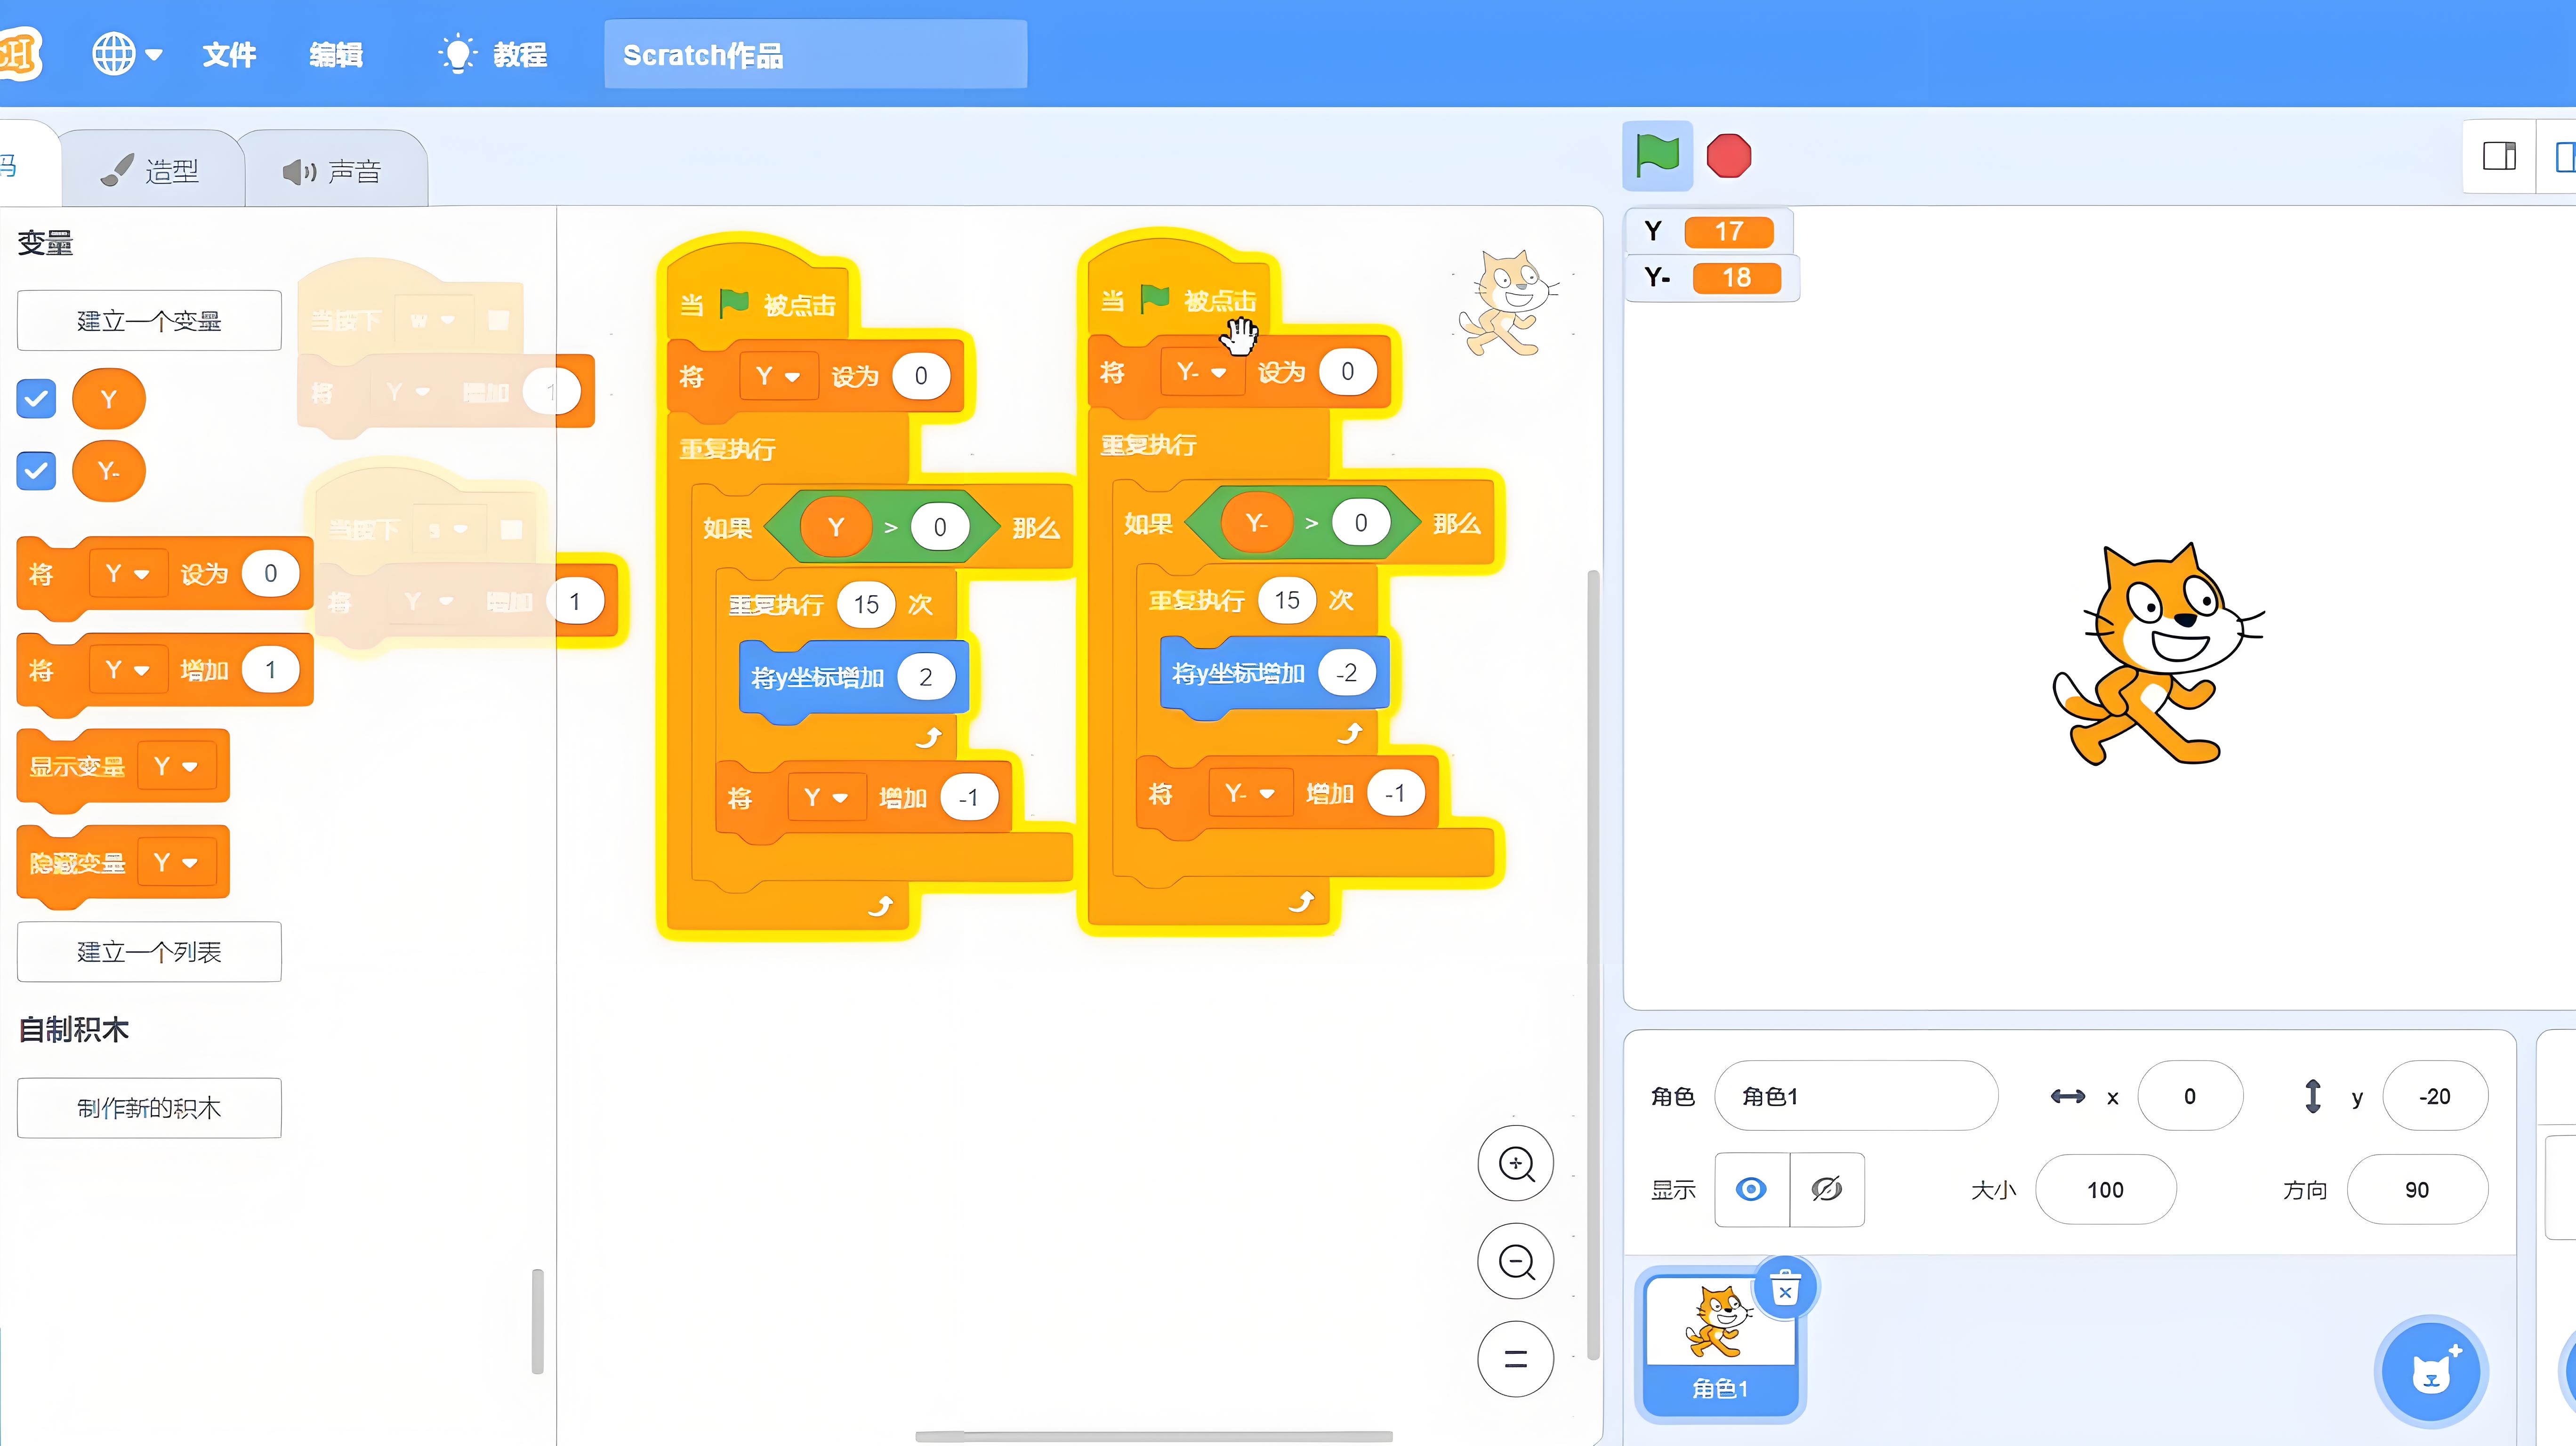Click the -2 value in 将y坐标增加 block
2576x1446 pixels.
[1347, 673]
